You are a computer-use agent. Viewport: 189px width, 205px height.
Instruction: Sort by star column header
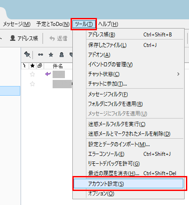point(32,66)
